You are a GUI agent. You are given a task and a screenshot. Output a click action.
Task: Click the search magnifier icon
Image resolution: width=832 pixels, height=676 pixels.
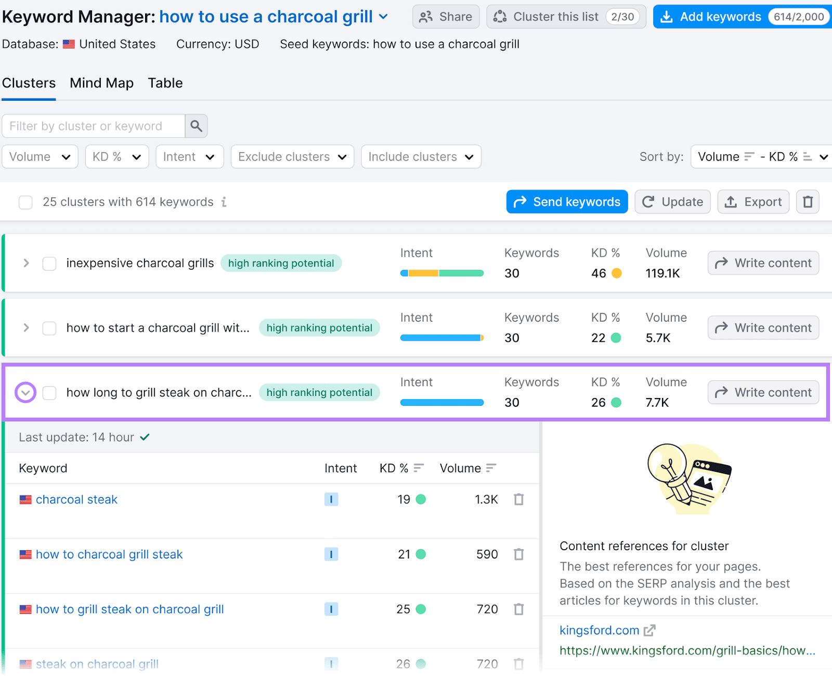[196, 126]
